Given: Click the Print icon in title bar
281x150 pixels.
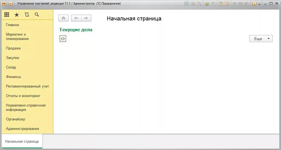Looking at the screenshot, I should click(x=193, y=4).
